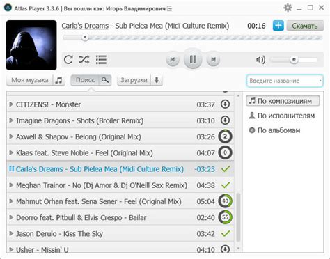Download the CITIZENS! - Monster track
The width and height of the screenshot is (330, 259).
click(225, 104)
